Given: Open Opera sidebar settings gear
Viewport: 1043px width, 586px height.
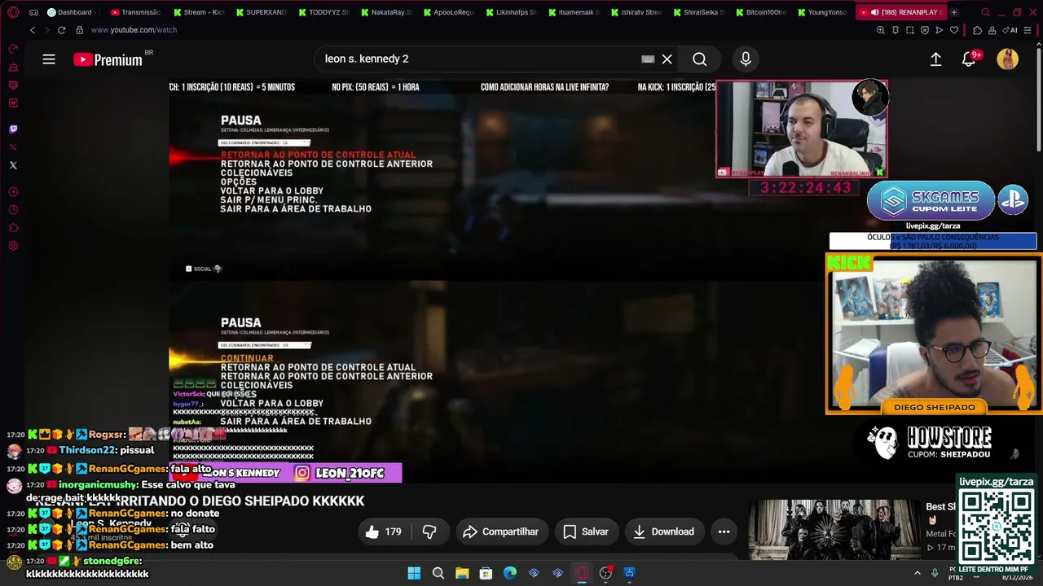Looking at the screenshot, I should click(13, 246).
